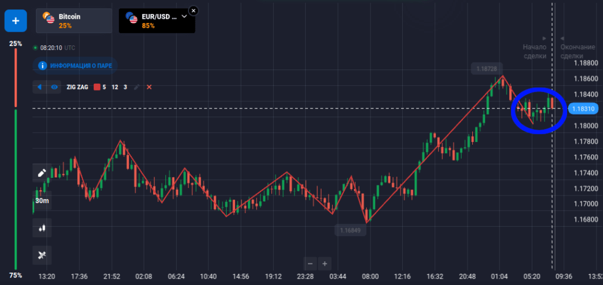603x285 pixels.
Task: Click the current price label 1.18310
Action: point(584,108)
